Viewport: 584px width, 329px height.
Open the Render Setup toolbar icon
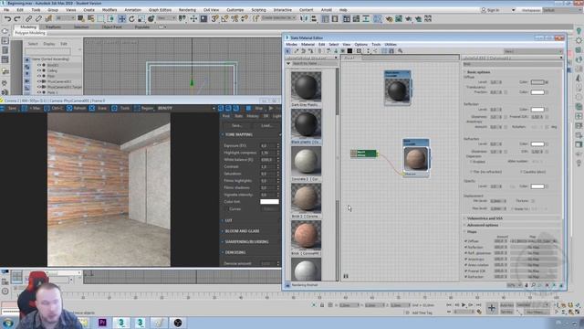pyautogui.click(x=389, y=18)
